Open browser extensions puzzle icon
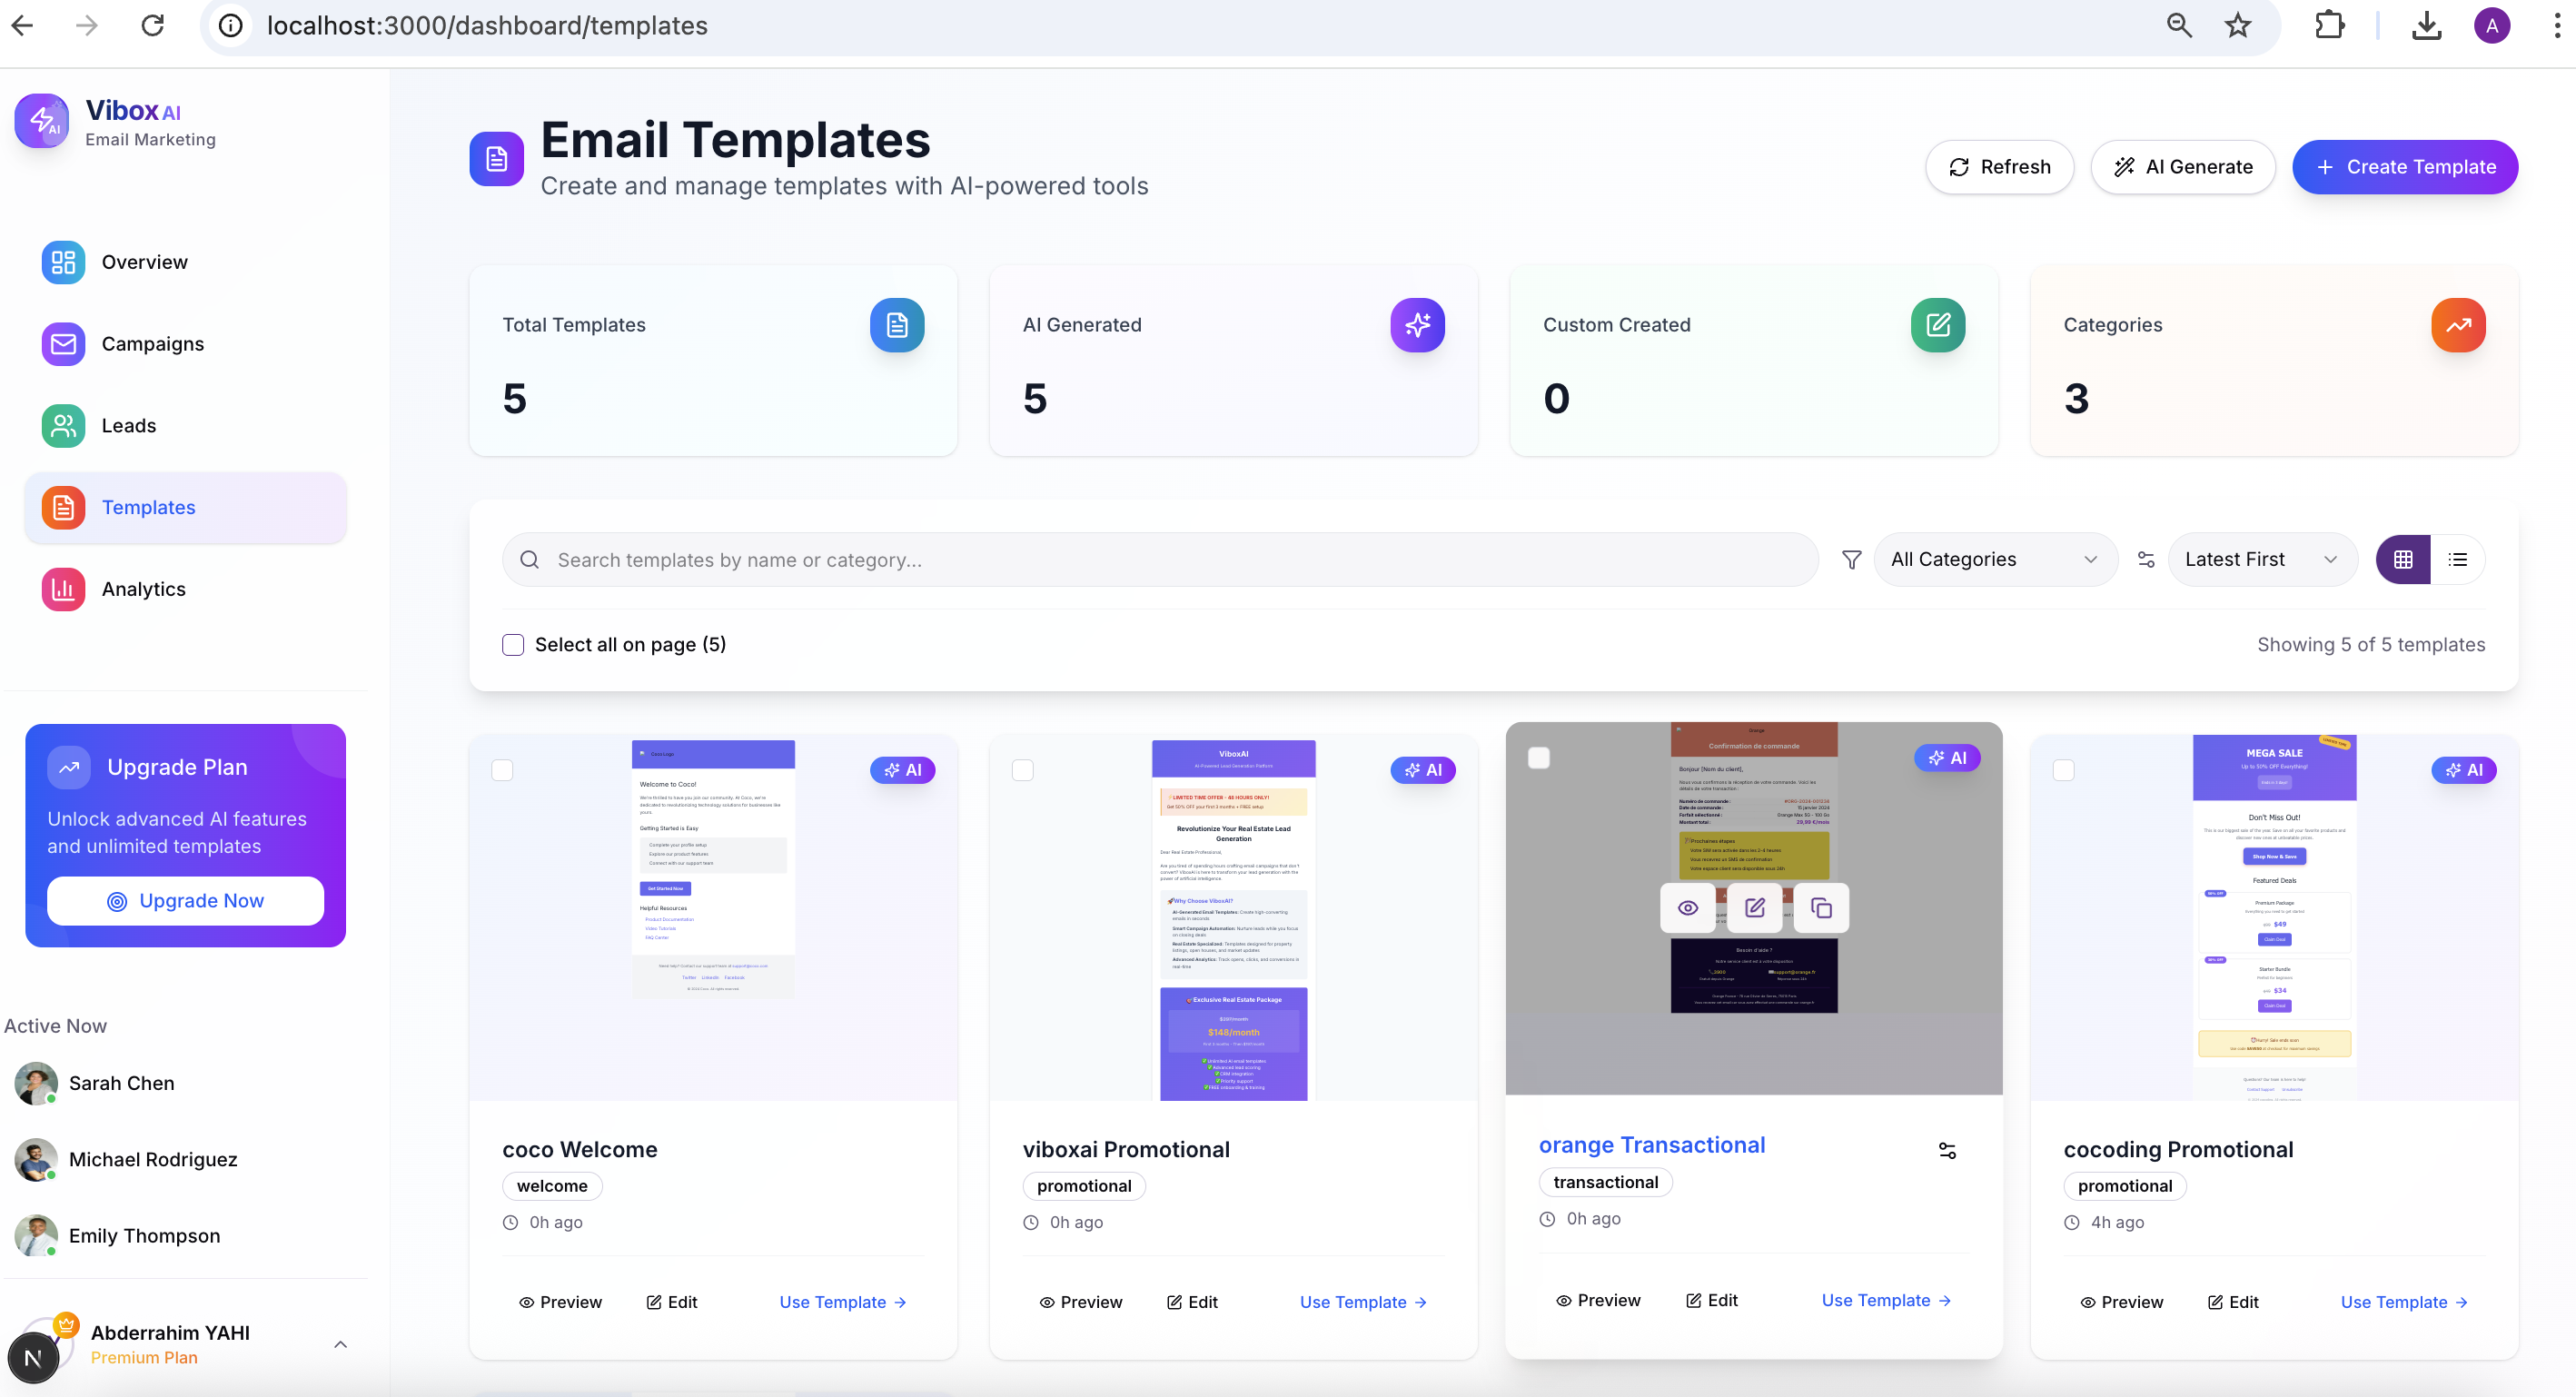Image resolution: width=2576 pixels, height=1397 pixels. point(2329,26)
